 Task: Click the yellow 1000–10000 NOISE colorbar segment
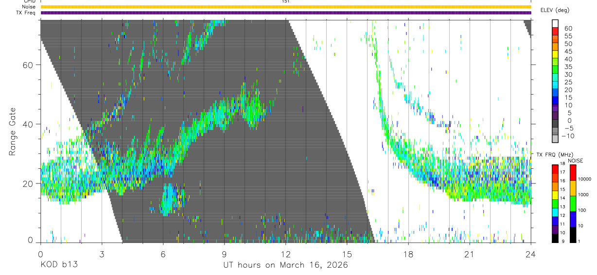click(x=572, y=188)
